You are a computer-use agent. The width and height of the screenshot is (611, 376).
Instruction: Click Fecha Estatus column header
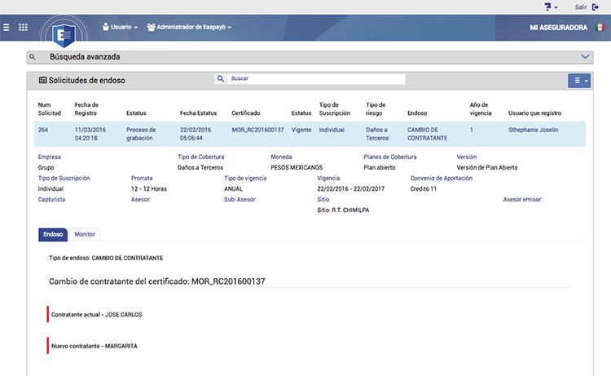[198, 113]
